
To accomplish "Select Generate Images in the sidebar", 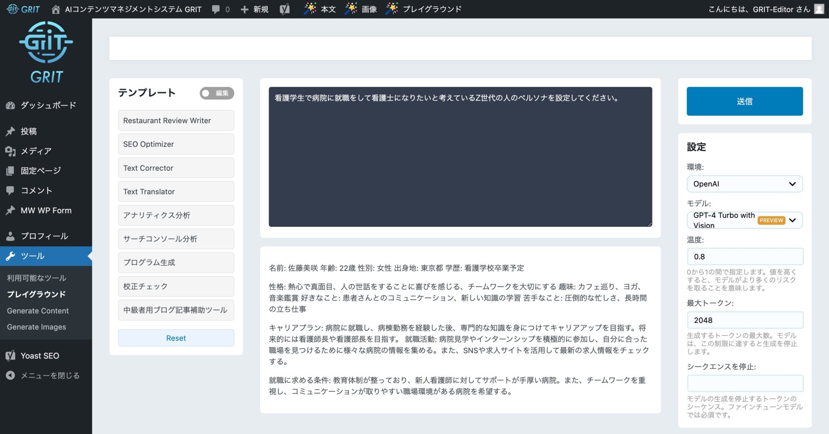I will tap(36, 327).
